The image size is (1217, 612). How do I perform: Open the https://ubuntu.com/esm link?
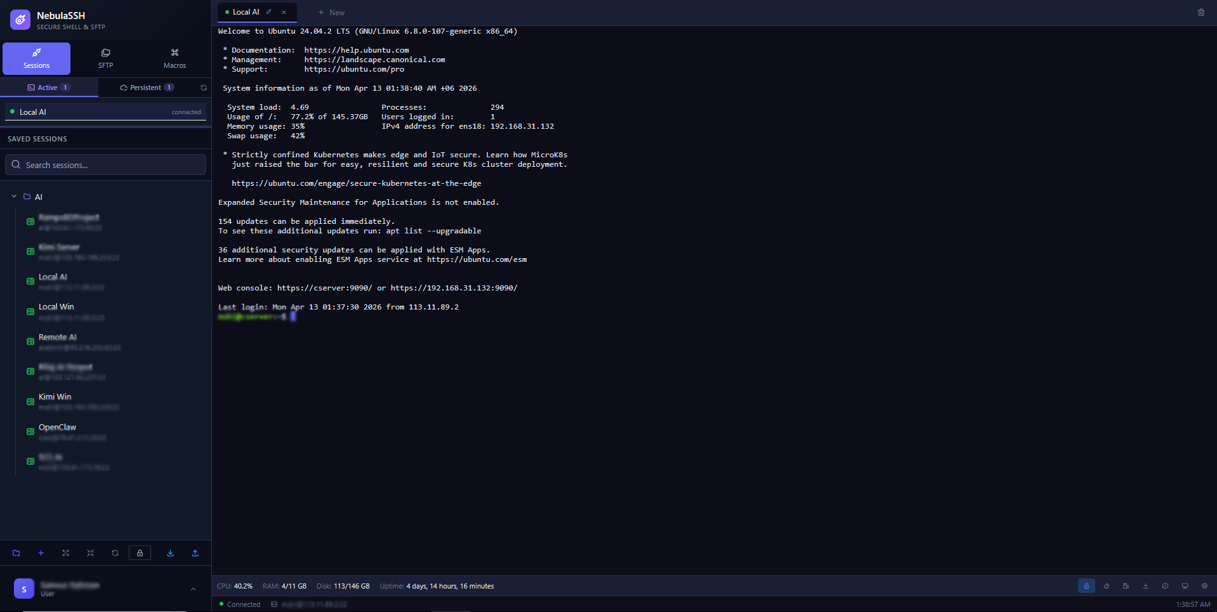pos(477,259)
